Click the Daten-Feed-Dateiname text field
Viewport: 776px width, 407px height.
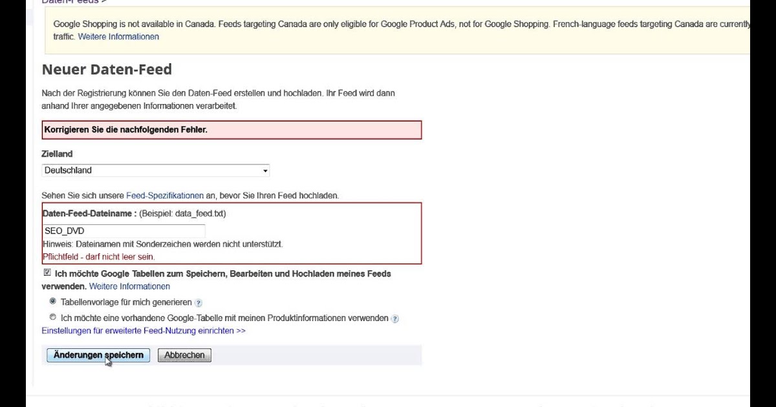click(124, 231)
